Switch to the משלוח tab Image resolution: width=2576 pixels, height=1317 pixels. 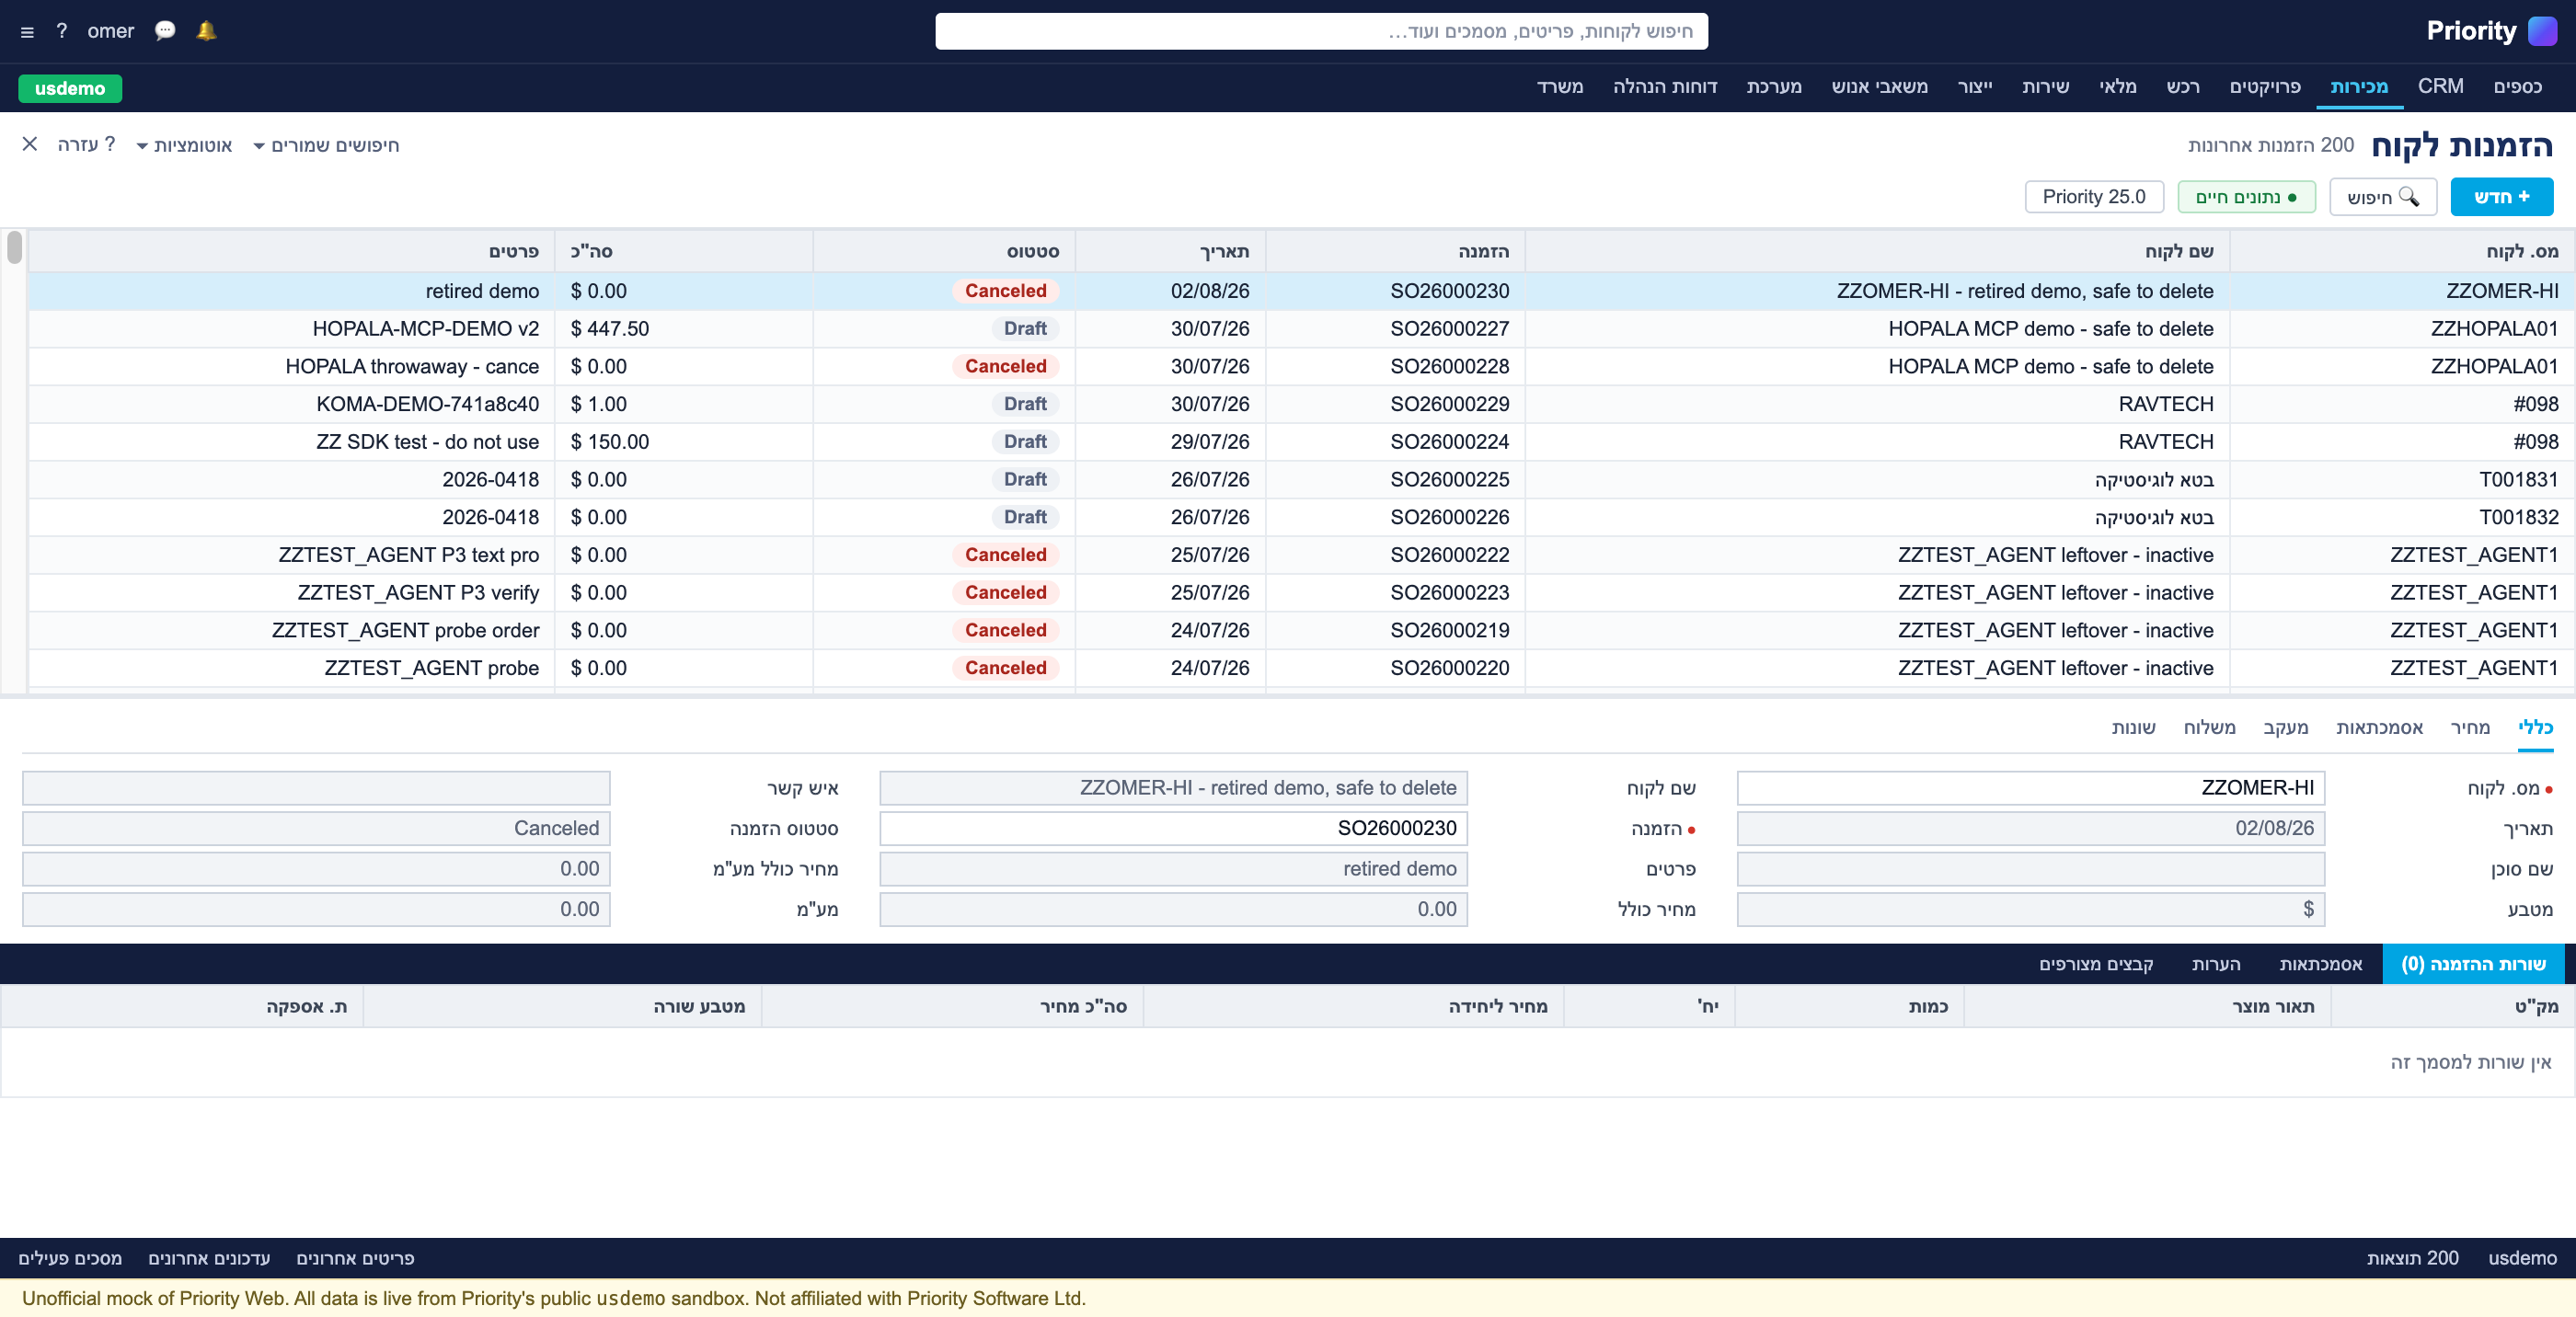click(x=2209, y=727)
